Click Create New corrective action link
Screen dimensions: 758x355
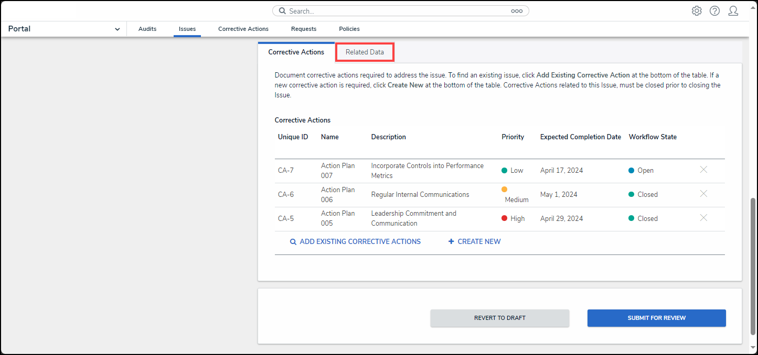coord(474,242)
